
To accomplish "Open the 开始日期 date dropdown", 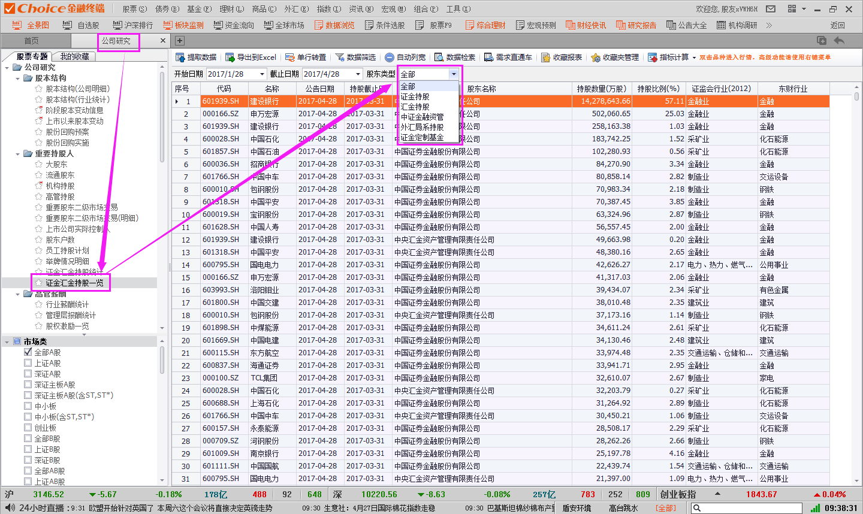I will click(262, 74).
